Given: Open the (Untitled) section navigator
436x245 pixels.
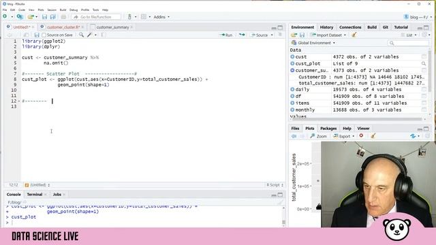Looking at the screenshot, I should 37,184.
